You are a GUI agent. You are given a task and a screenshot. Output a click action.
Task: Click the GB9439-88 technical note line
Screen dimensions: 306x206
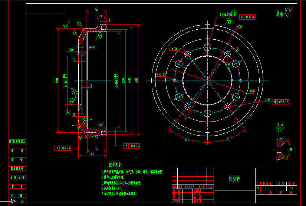coord(122,183)
